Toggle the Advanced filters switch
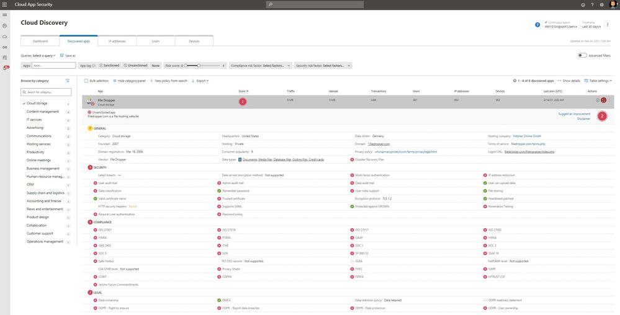Viewport: 620px width, 315px height. click(x=582, y=56)
